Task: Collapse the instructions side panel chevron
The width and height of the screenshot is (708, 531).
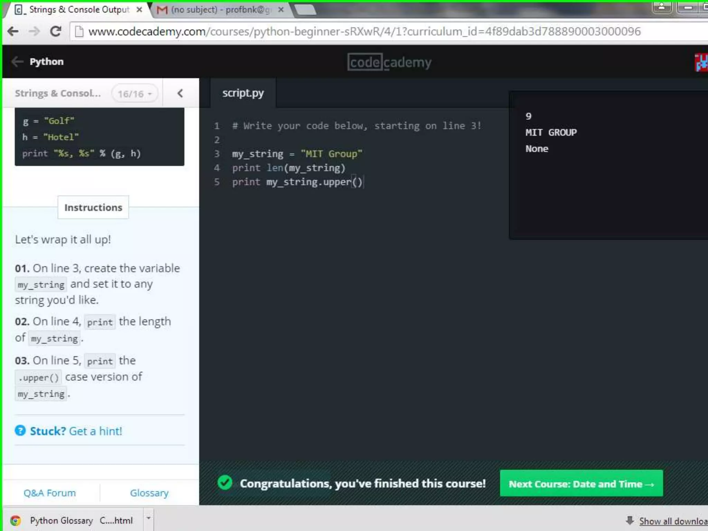Action: tap(180, 93)
